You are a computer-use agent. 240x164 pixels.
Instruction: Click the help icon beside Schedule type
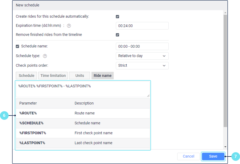45,56
